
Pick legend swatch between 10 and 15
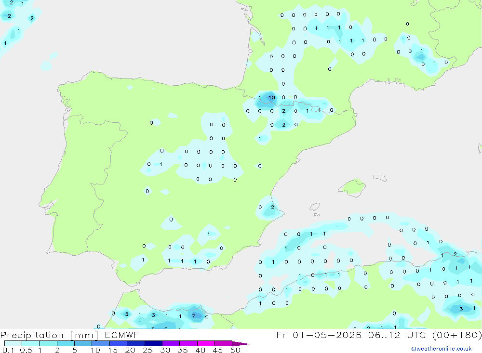click(x=101, y=343)
